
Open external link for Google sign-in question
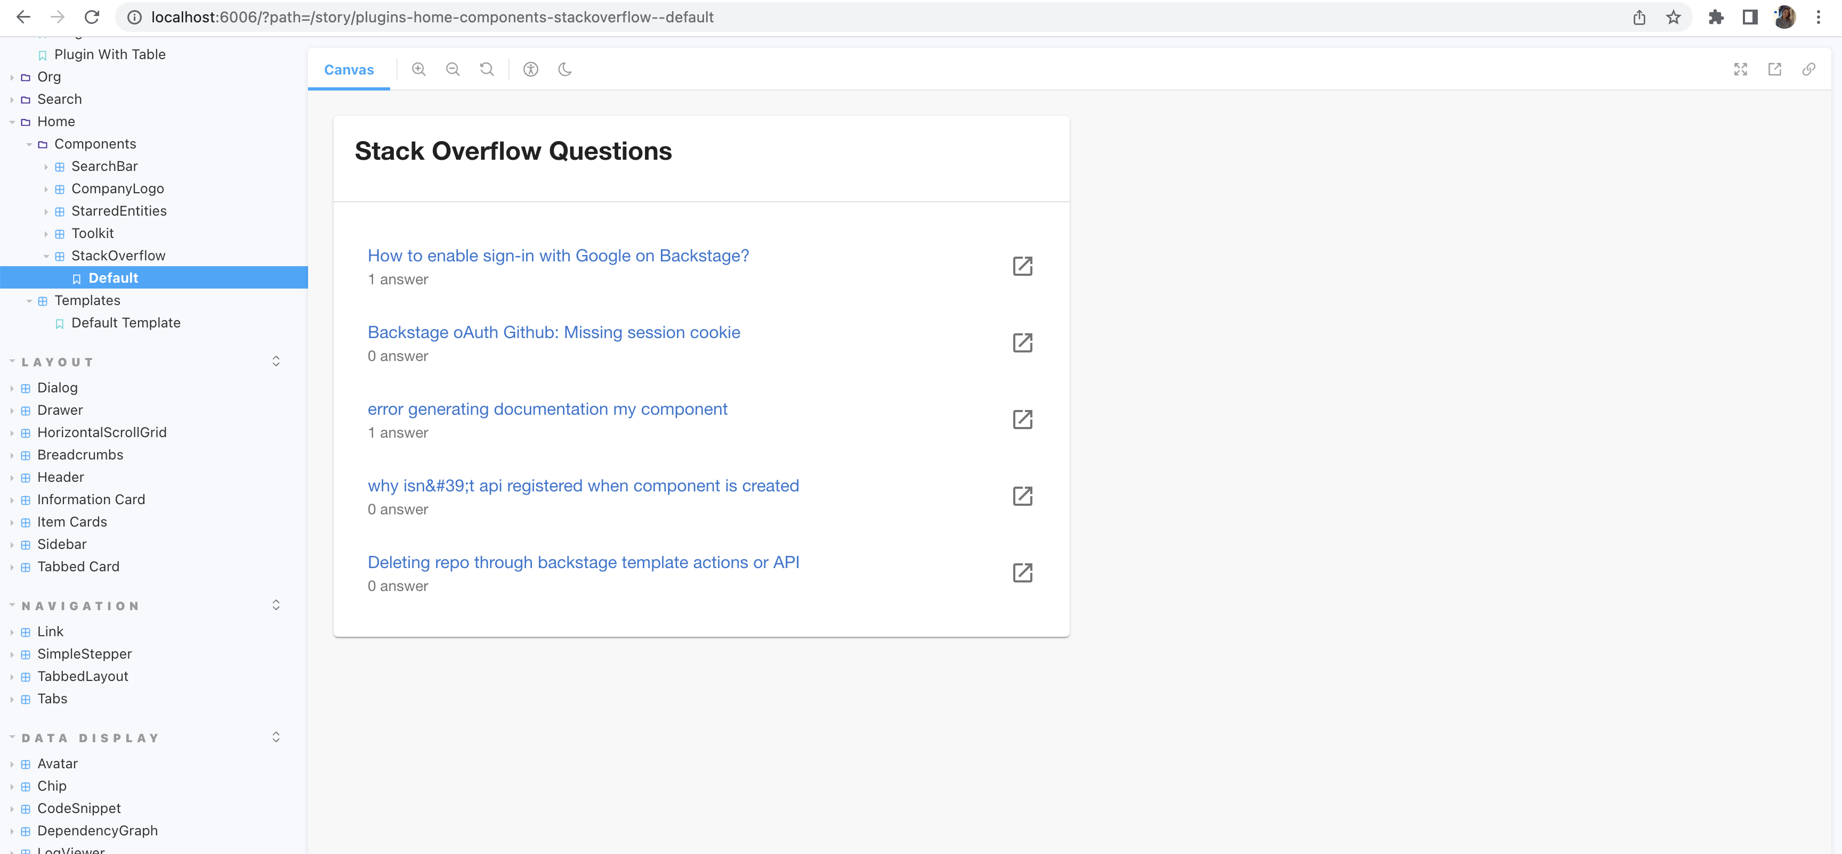click(x=1023, y=266)
